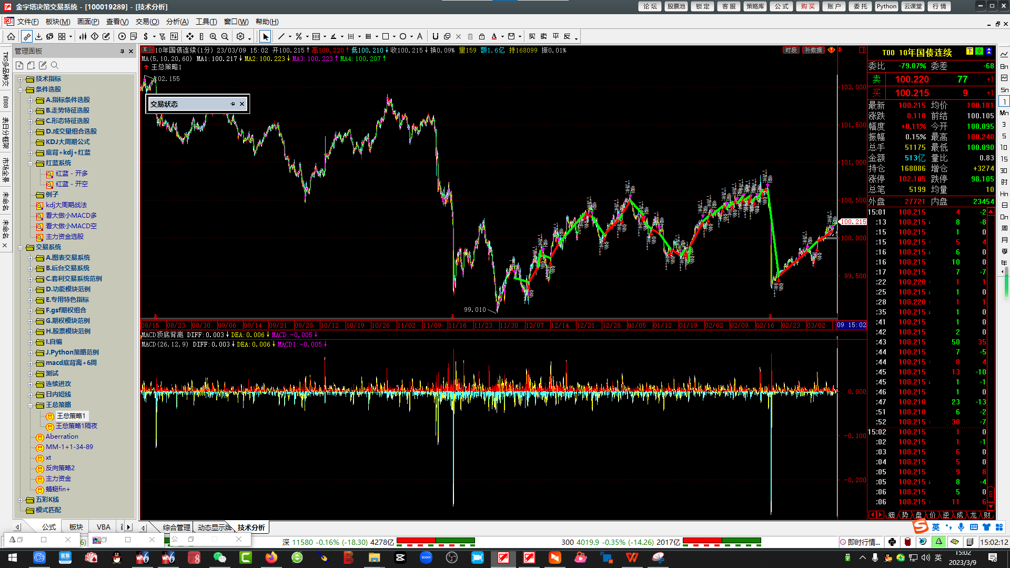This screenshot has width=1010, height=568.
Task: Open the settings gear icon
Action: coord(240,36)
